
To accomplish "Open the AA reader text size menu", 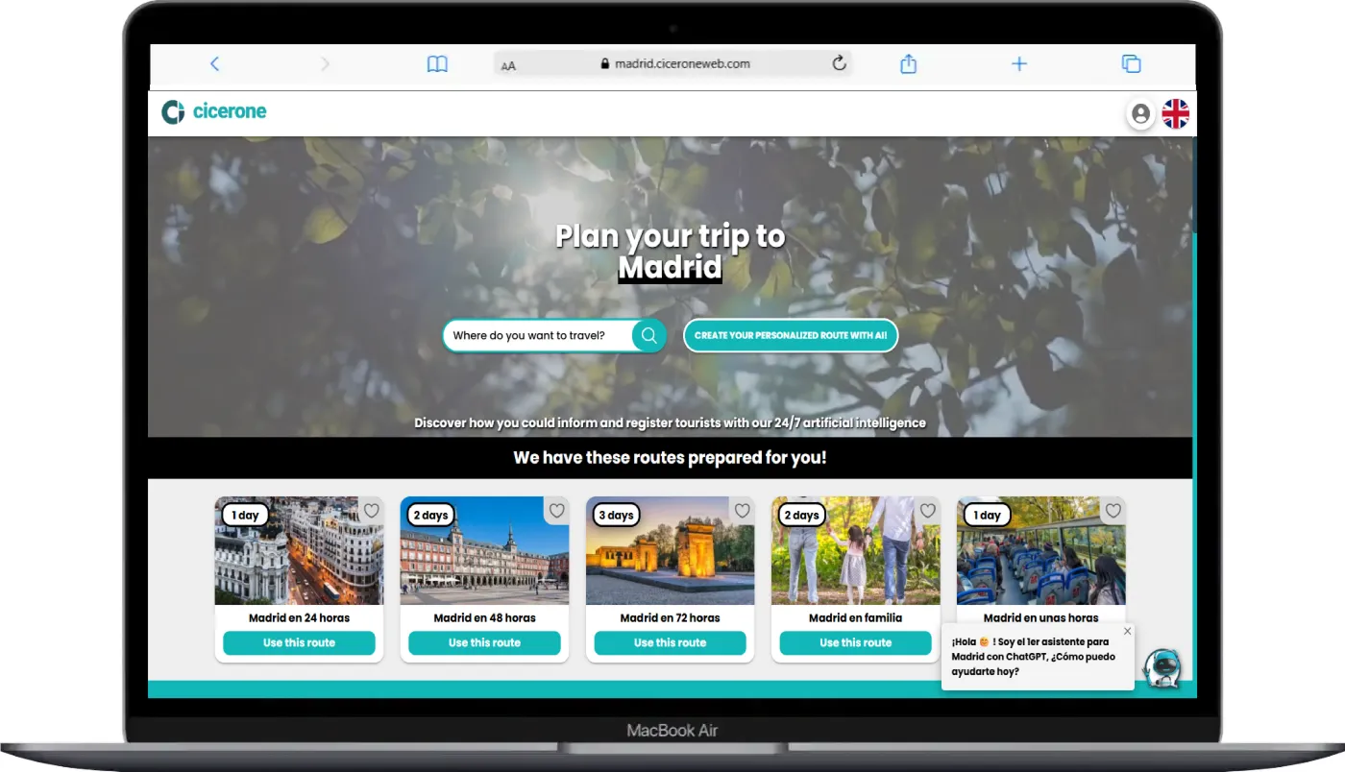I will click(x=508, y=65).
